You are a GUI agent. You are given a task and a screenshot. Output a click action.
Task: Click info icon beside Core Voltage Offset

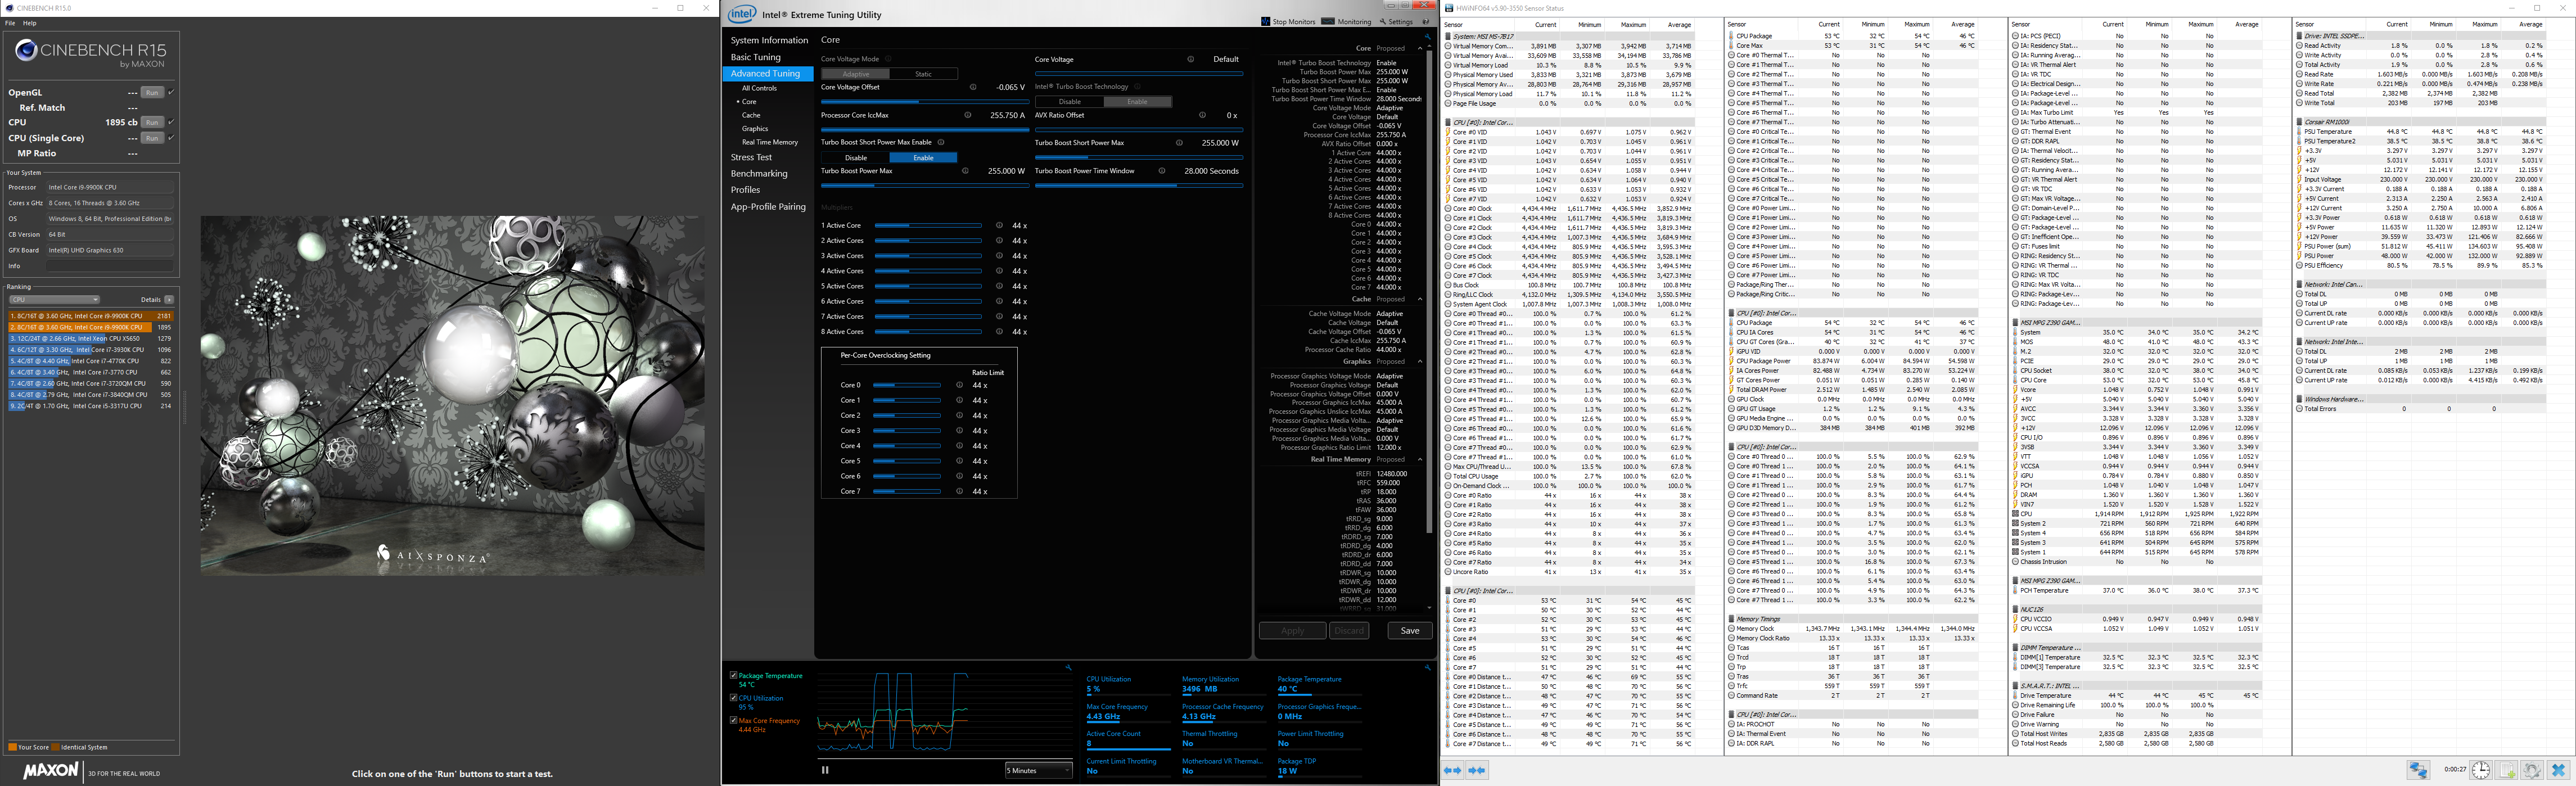coord(973,87)
